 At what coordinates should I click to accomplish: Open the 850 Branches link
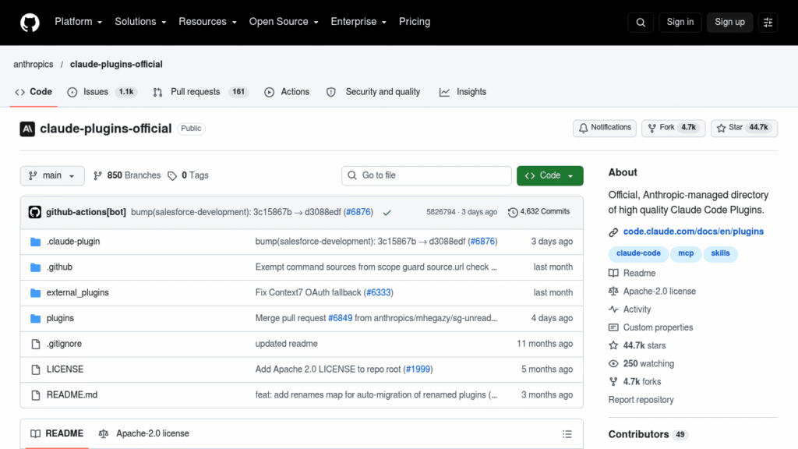click(x=127, y=175)
